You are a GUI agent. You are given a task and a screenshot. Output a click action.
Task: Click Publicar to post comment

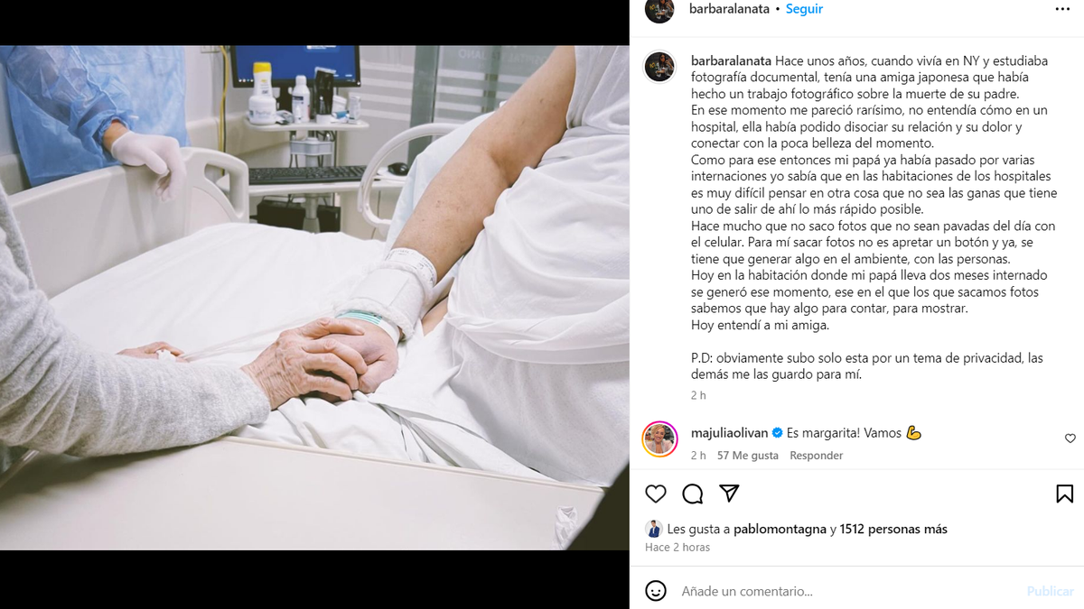tap(1051, 591)
